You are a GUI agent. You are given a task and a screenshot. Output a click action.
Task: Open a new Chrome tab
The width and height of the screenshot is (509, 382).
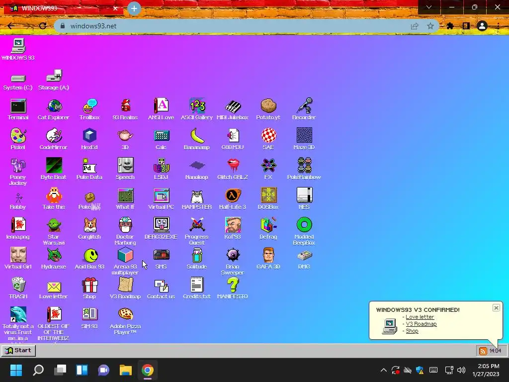pyautogui.click(x=134, y=8)
